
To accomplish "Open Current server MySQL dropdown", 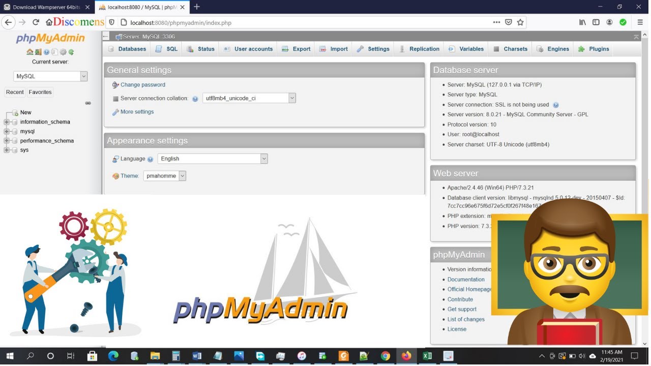I will pyautogui.click(x=50, y=76).
